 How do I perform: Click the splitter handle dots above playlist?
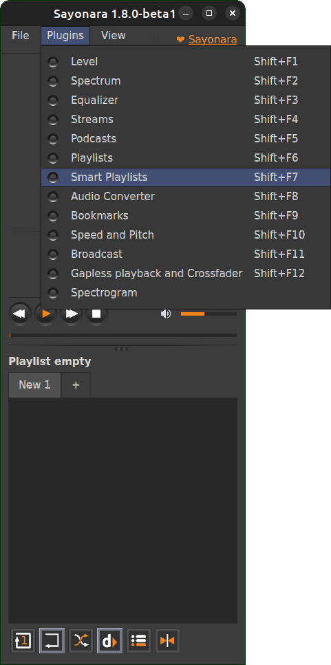tap(122, 349)
